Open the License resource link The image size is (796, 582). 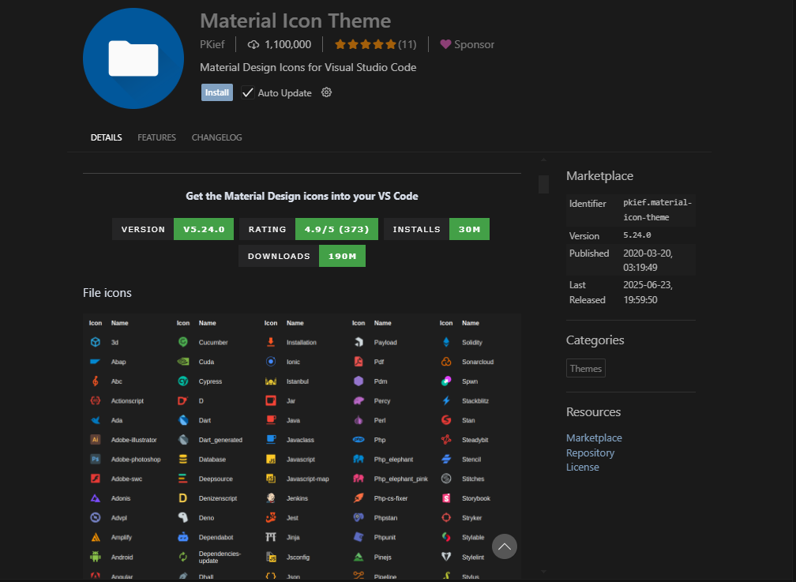click(582, 467)
